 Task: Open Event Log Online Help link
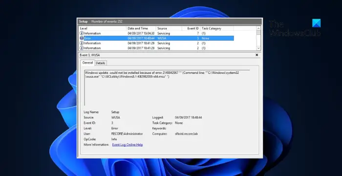point(128,145)
